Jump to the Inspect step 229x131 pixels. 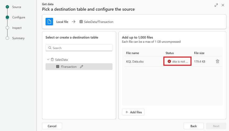(17, 28)
